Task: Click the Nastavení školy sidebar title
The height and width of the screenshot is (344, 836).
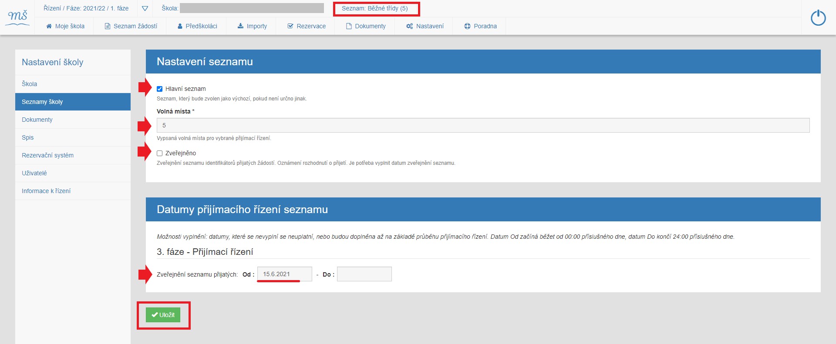Action: [52, 62]
